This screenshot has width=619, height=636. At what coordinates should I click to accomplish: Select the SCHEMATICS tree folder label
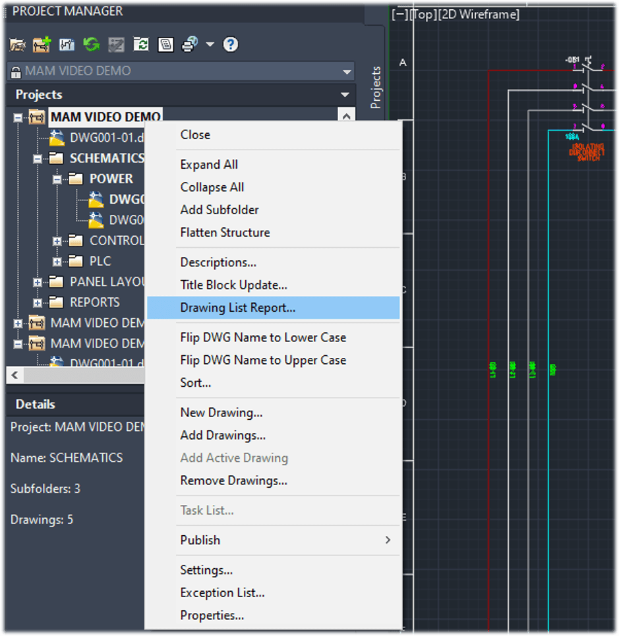point(107,158)
